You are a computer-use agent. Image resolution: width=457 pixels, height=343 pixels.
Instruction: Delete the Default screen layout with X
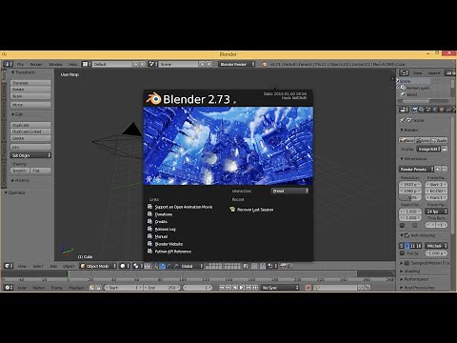143,64
